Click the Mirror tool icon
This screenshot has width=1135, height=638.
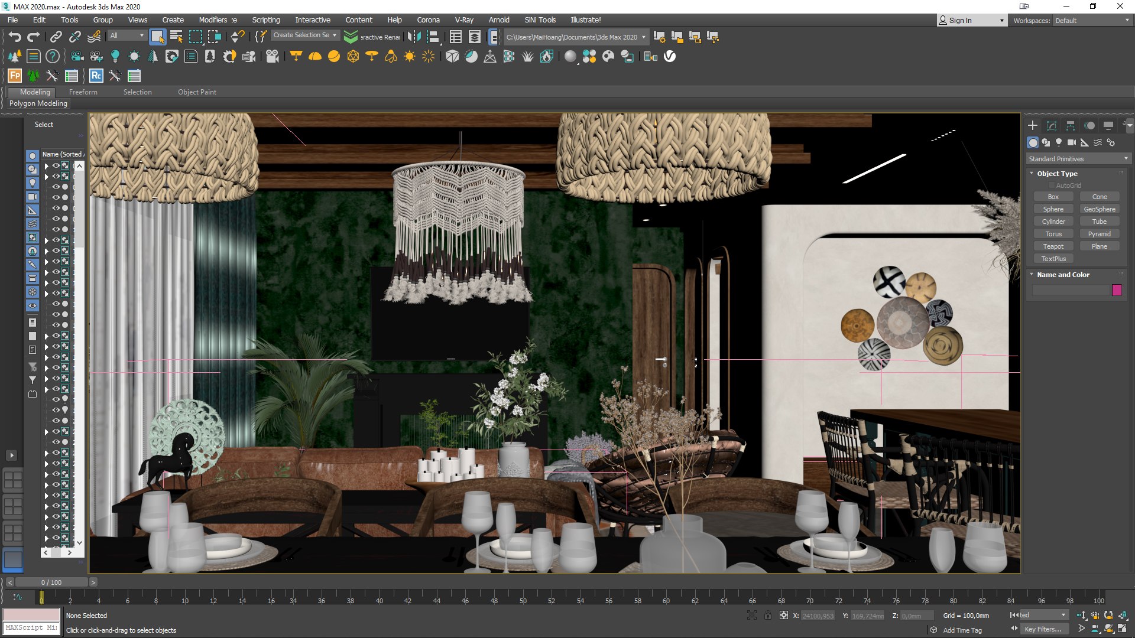point(414,37)
